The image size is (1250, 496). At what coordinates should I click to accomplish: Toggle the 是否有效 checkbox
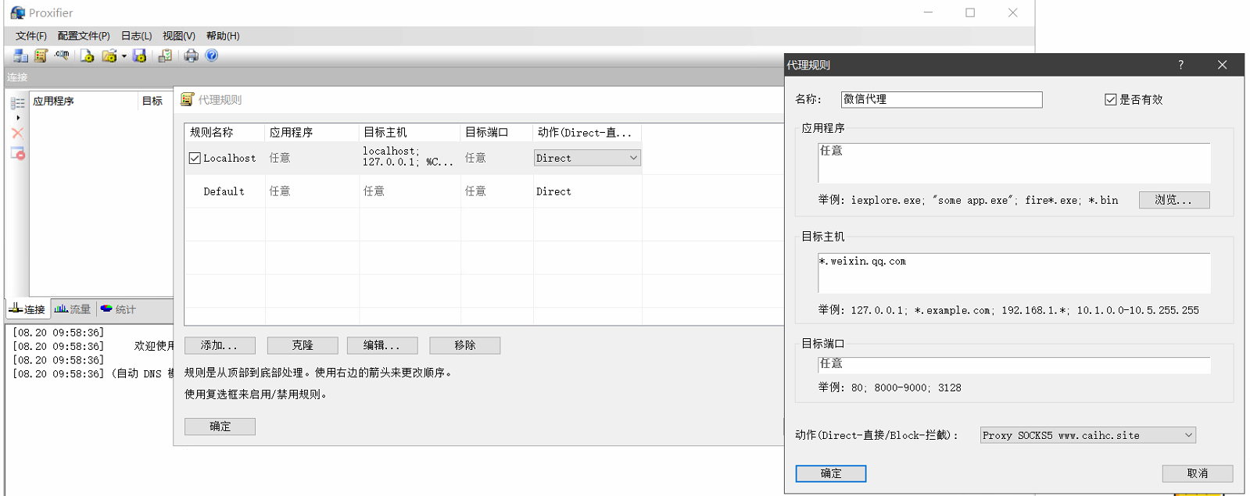pyautogui.click(x=1110, y=99)
